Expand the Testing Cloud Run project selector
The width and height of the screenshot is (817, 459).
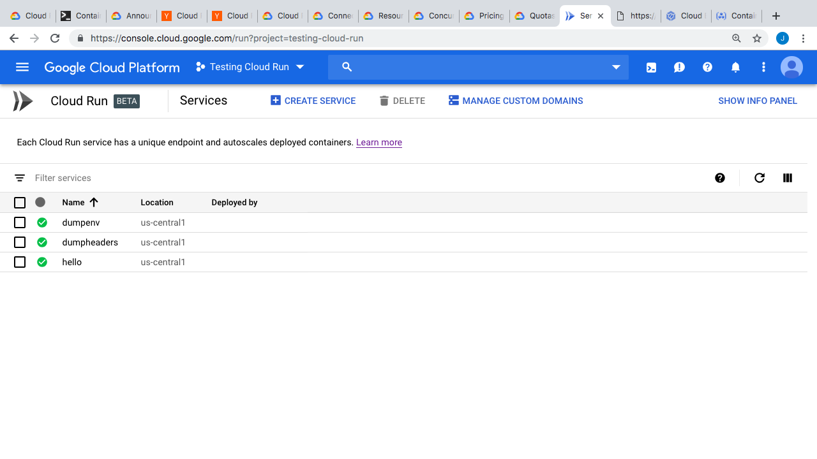[250, 67]
